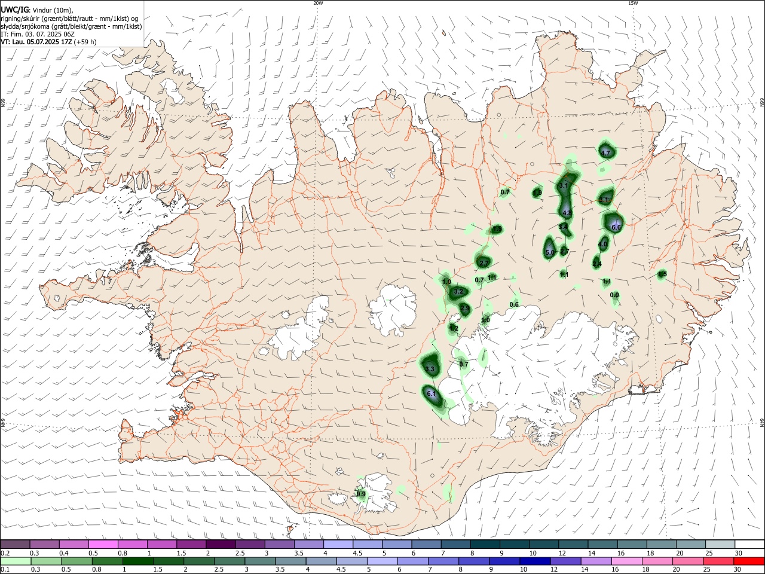Click the 6.6 precipitation value label
Viewport: 765px width, 574px height.
(617, 227)
